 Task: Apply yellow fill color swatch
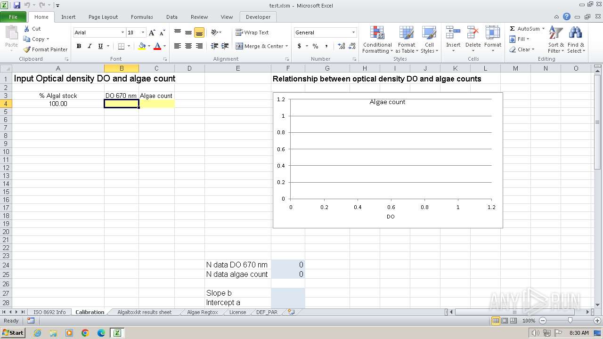click(x=141, y=46)
